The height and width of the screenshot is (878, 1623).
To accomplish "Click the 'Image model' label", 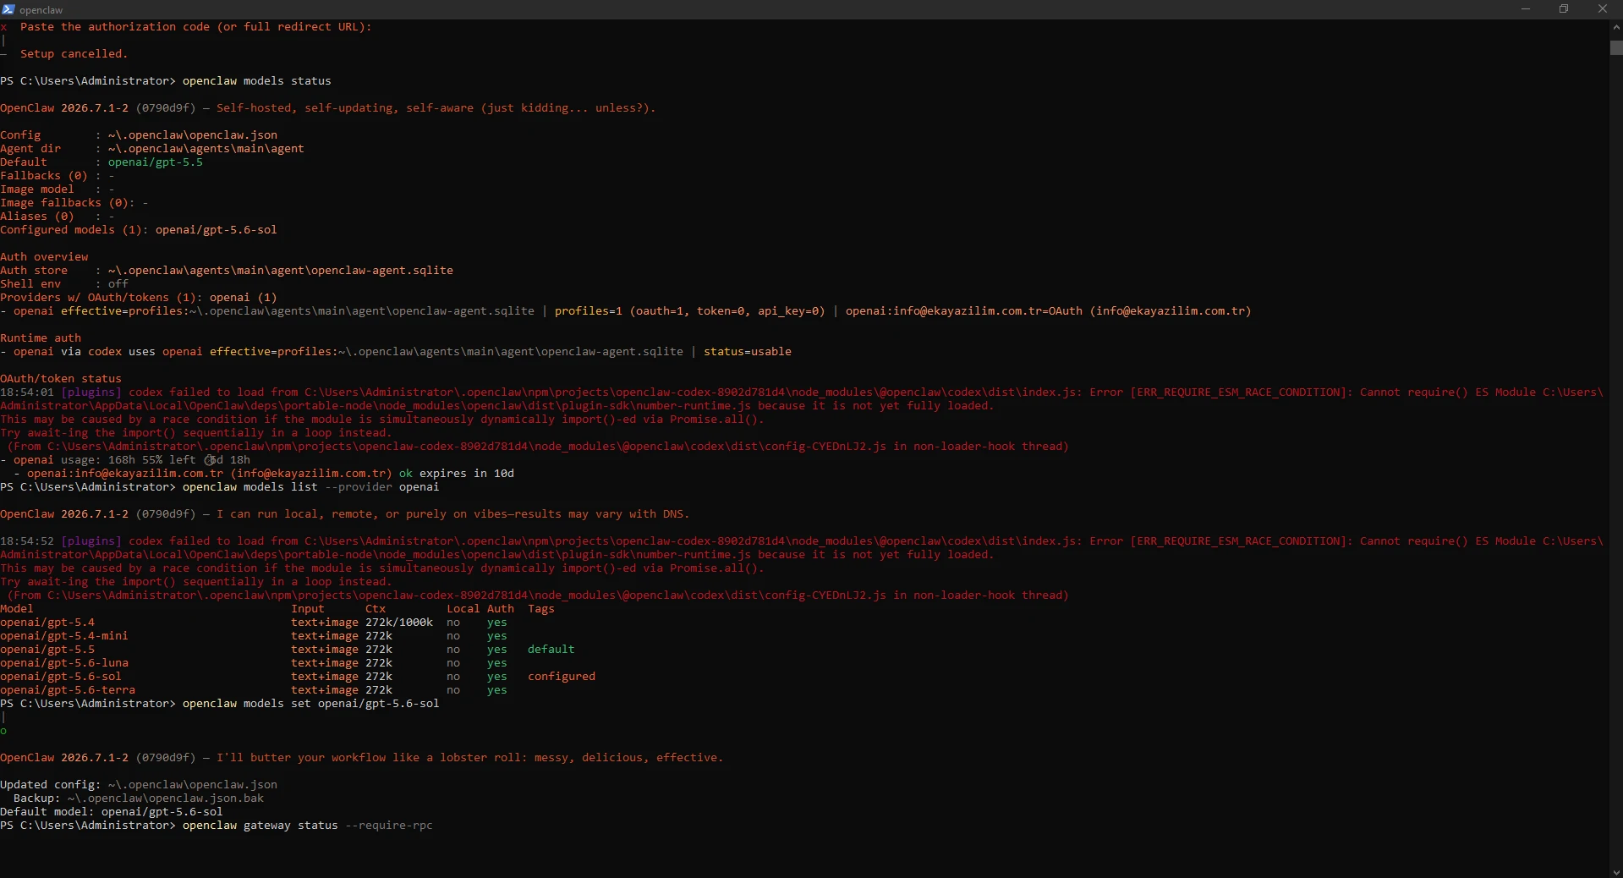I will (x=37, y=189).
